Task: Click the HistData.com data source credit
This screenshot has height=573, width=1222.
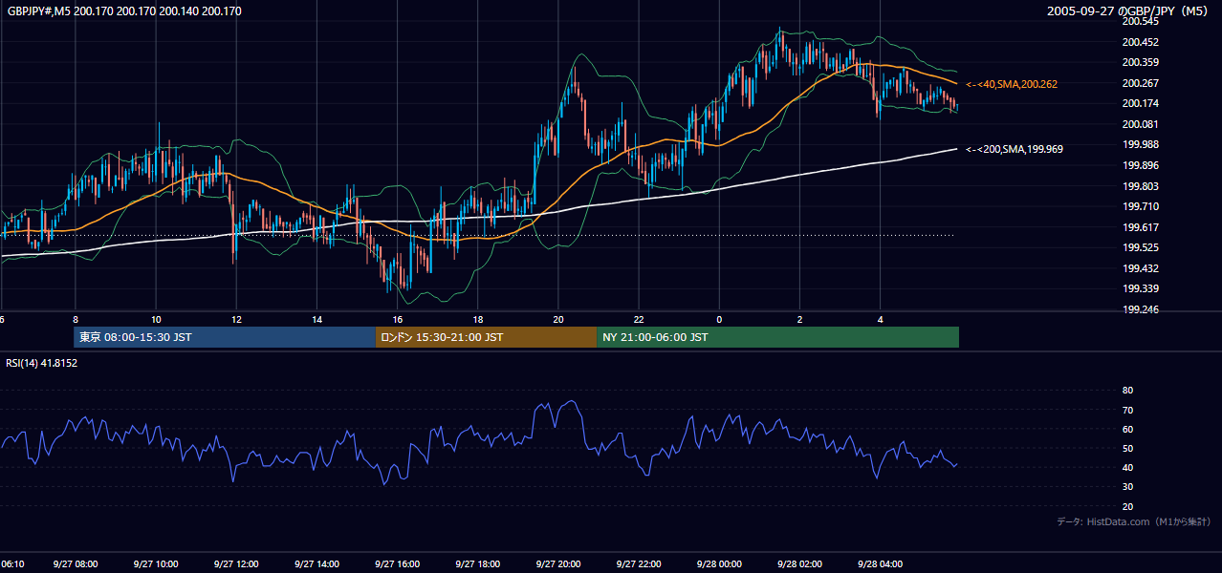Action: click(x=1133, y=521)
